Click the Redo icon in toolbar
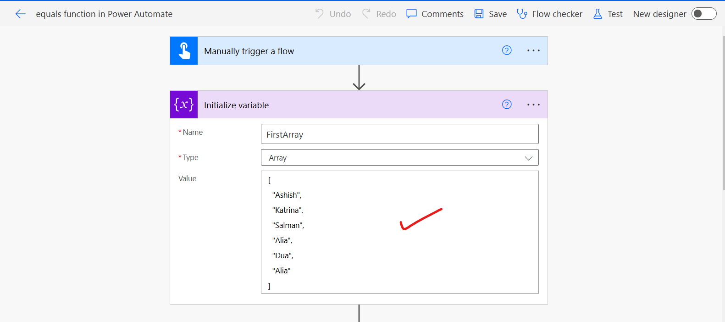 (x=366, y=14)
